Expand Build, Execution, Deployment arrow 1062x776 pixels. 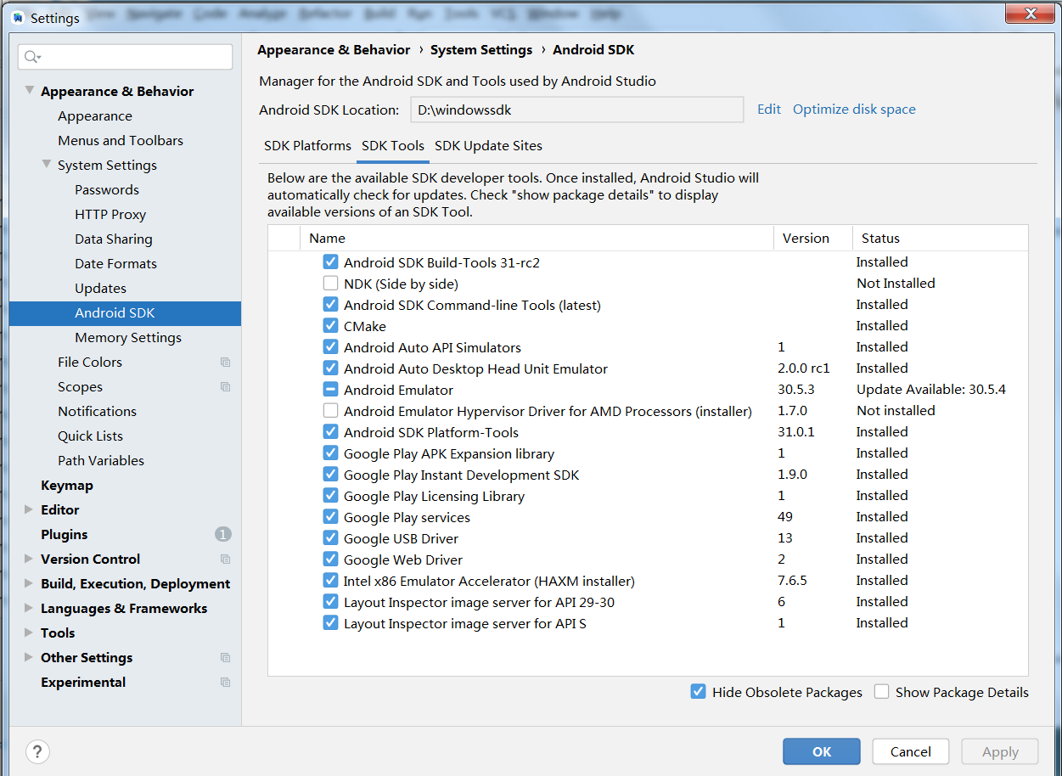(30, 583)
